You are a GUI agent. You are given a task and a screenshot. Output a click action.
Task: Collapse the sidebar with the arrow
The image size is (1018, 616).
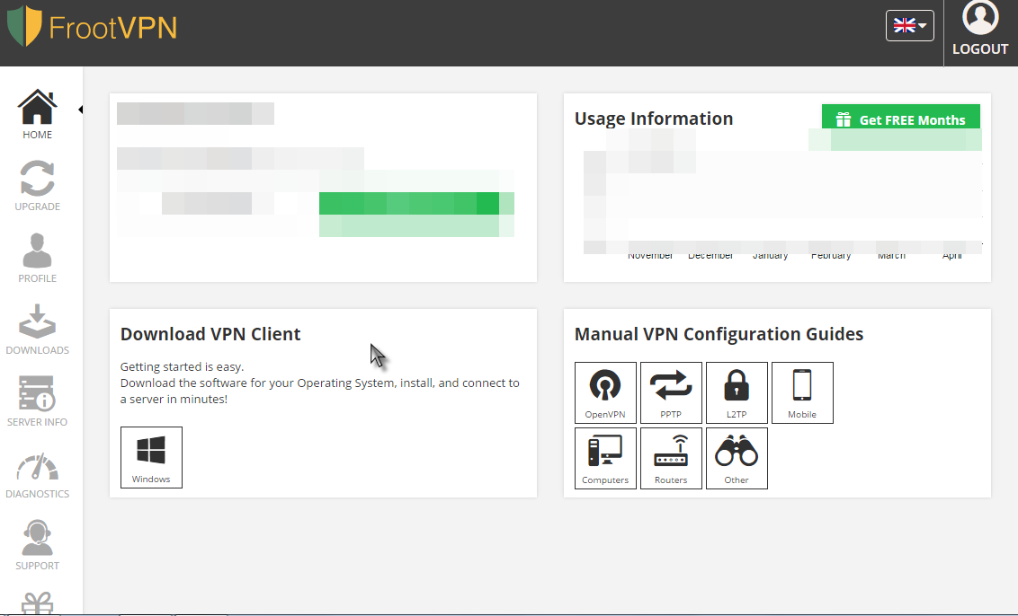pyautogui.click(x=81, y=110)
